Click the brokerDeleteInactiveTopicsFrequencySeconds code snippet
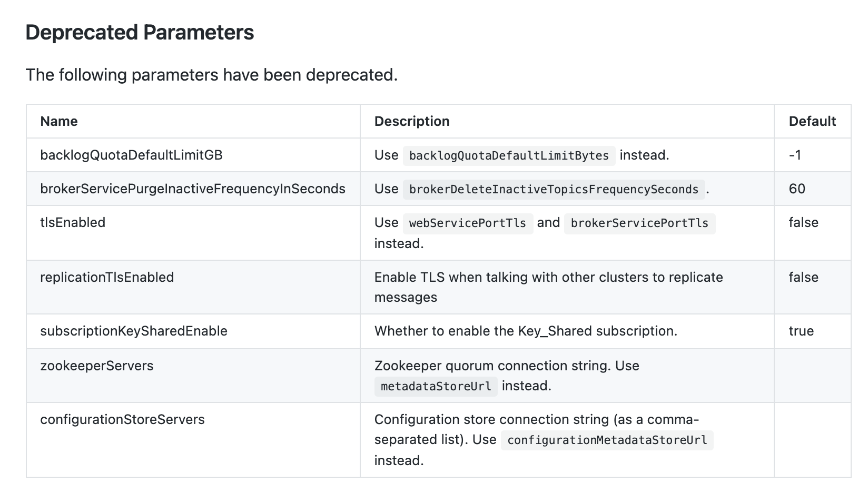The height and width of the screenshot is (492, 868). point(554,190)
